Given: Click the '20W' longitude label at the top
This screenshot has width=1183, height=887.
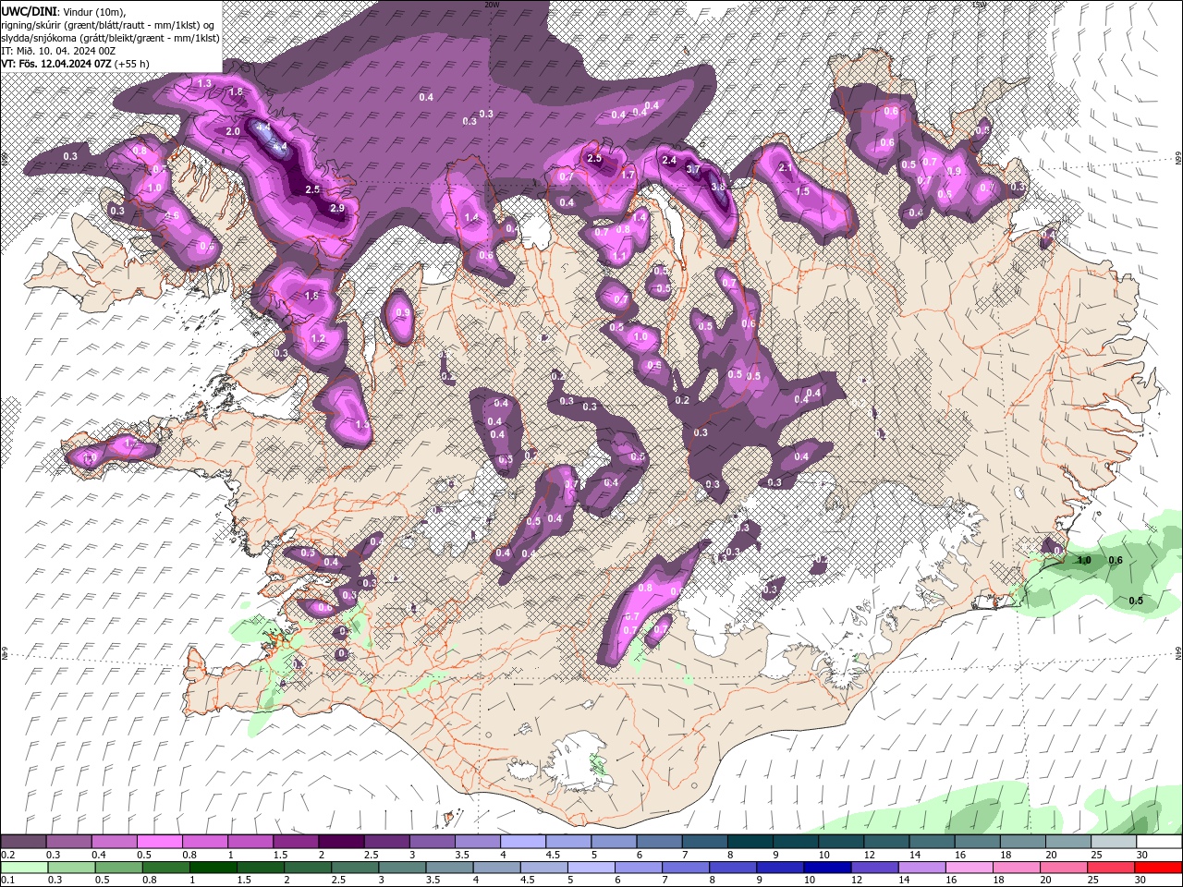Looking at the screenshot, I should point(491,5).
